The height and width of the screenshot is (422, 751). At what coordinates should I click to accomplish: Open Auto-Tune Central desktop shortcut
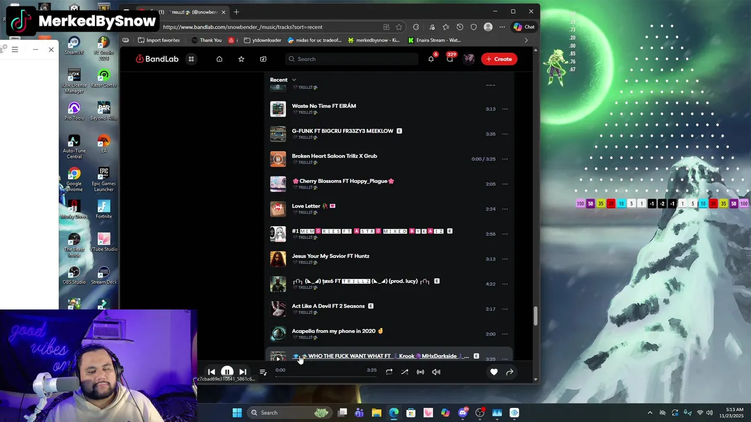tap(74, 147)
